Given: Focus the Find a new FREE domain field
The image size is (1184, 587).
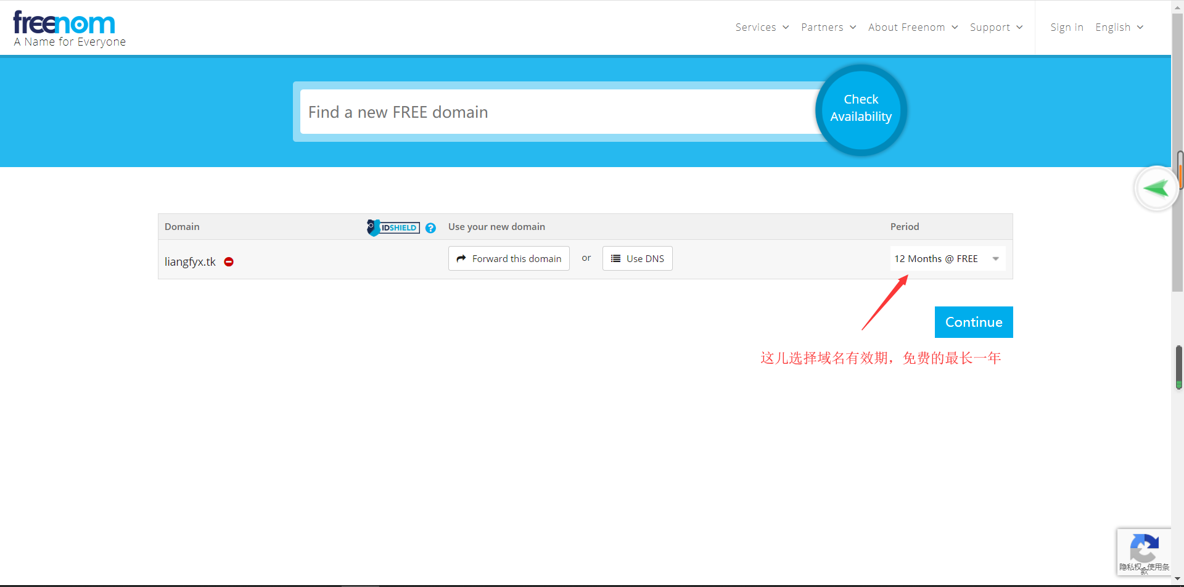Looking at the screenshot, I should 555,112.
